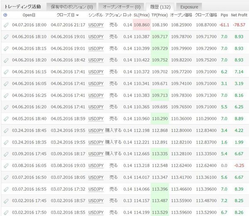249x216 pixels.
Task: Open the 保有中のポジション (0) tab
Action: (x=72, y=7)
